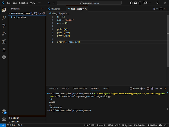Maximize the terminal panel size
169x127 pixels.
pos(161,89)
